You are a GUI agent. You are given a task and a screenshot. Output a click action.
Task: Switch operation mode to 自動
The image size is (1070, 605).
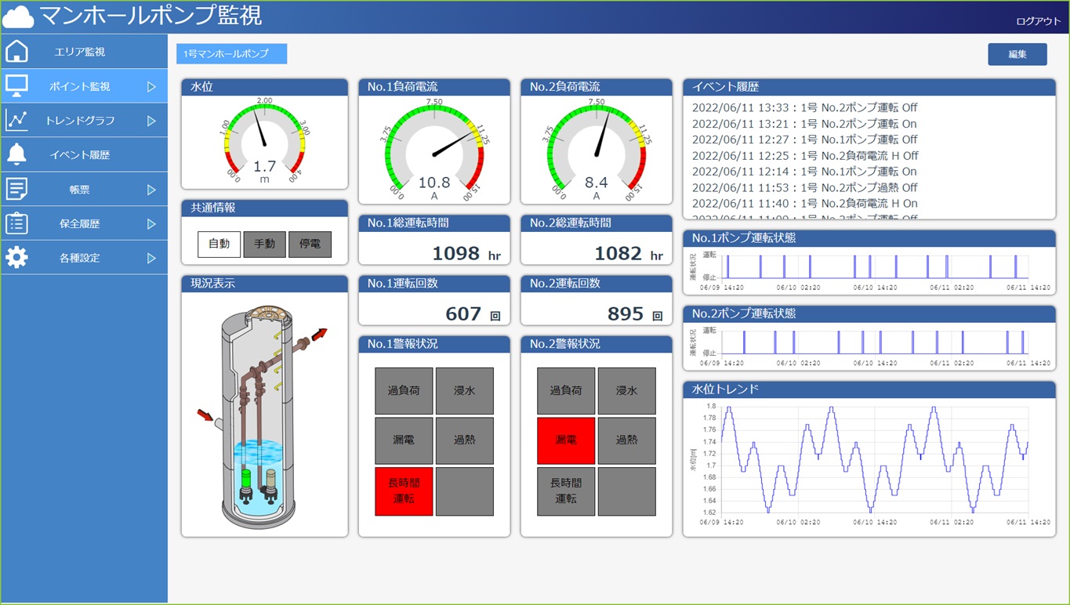219,245
